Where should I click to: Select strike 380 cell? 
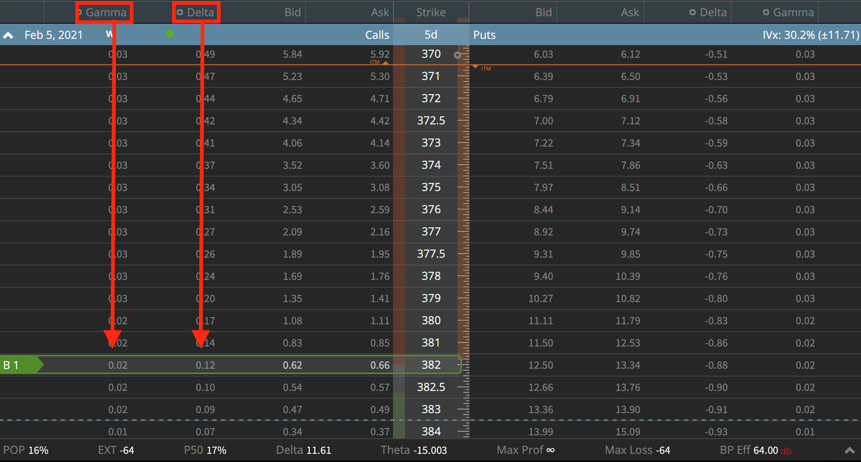pos(431,321)
